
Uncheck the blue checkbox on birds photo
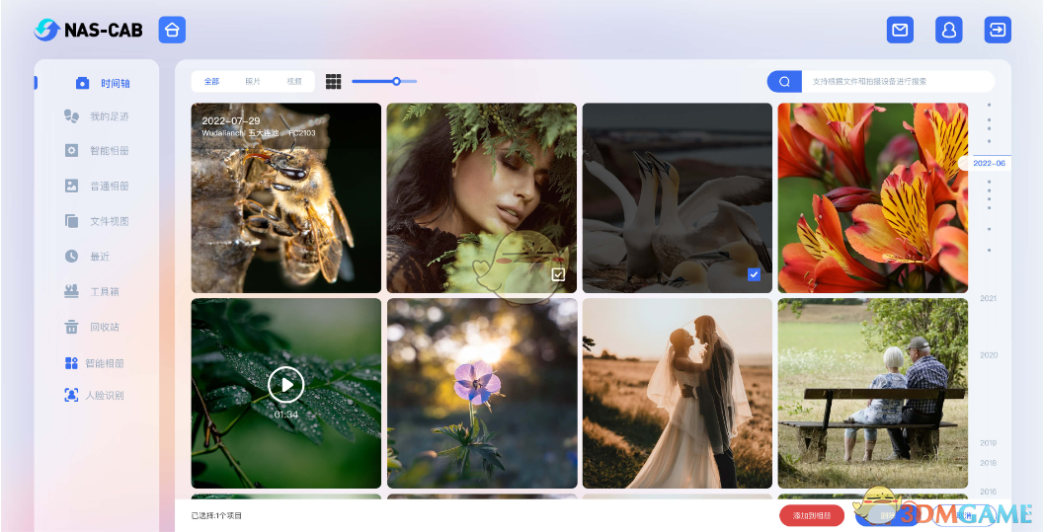pyautogui.click(x=754, y=274)
